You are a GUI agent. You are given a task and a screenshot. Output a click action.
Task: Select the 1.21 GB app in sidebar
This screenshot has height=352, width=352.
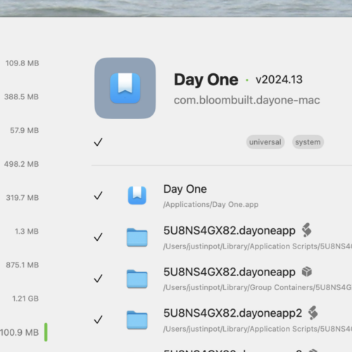pyautogui.click(x=25, y=298)
